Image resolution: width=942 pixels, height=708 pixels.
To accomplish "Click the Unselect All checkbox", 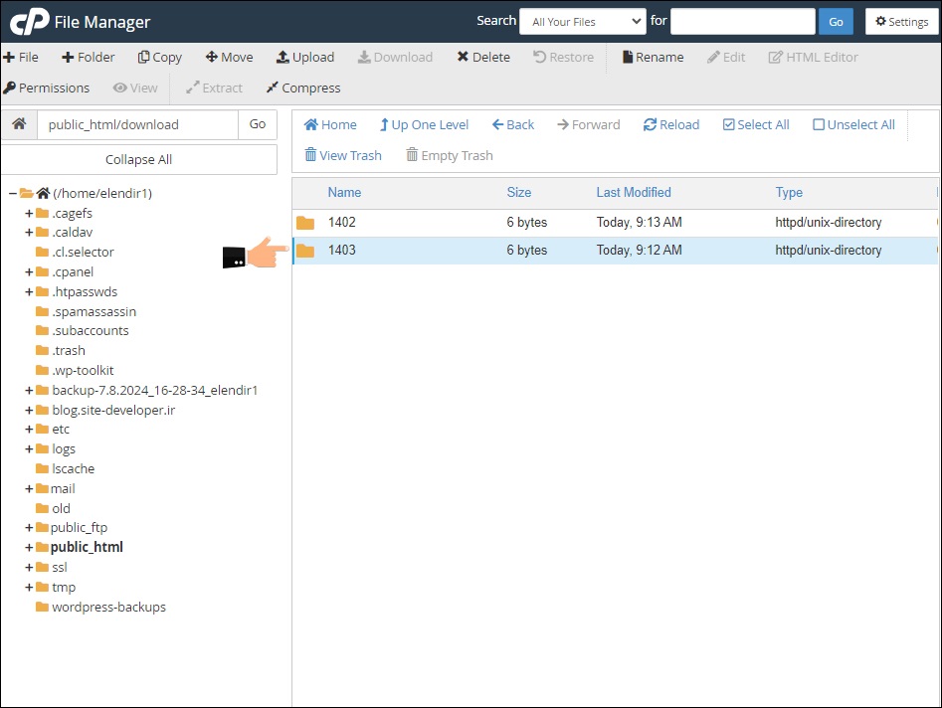I will (819, 125).
